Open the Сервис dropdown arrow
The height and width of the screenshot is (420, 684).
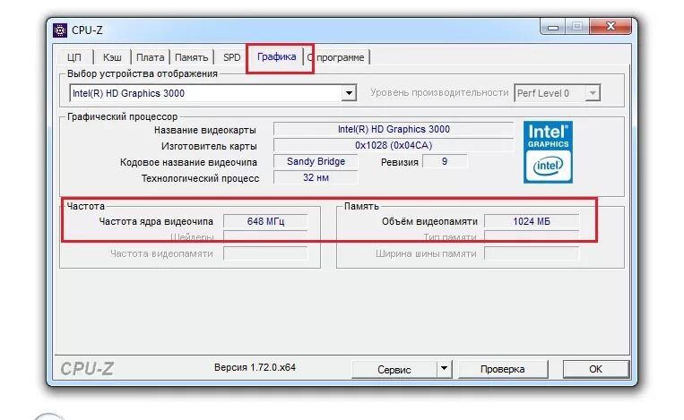click(444, 369)
